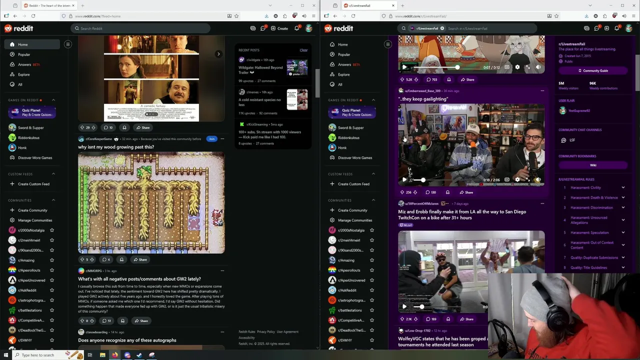Favorite r/DIWHY star in right window sidebar

pyautogui.click(x=372, y=340)
